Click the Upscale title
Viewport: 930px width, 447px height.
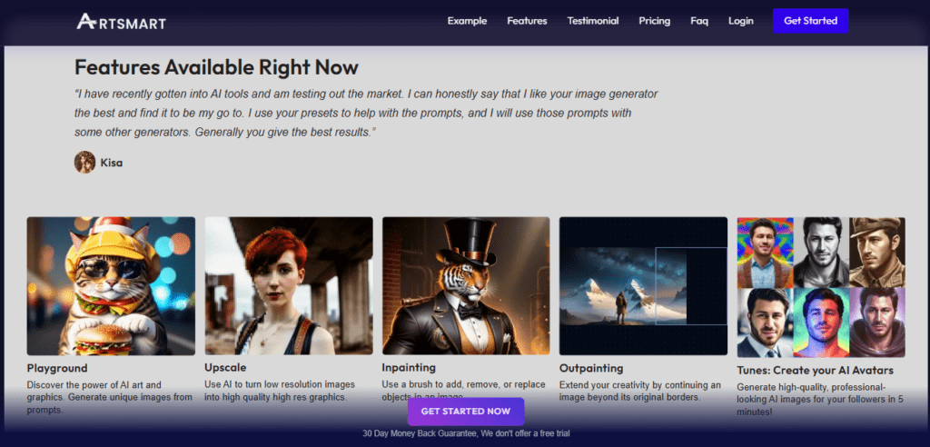pos(225,367)
